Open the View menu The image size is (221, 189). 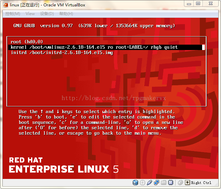pyautogui.click(x=30, y=14)
